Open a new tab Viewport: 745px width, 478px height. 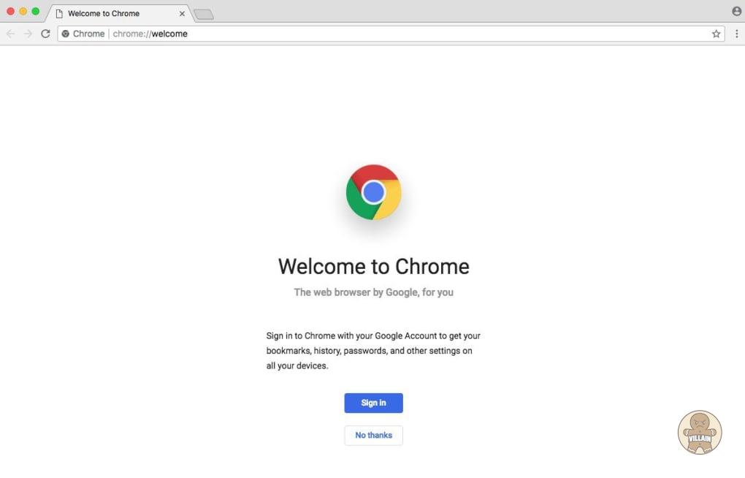(x=204, y=15)
